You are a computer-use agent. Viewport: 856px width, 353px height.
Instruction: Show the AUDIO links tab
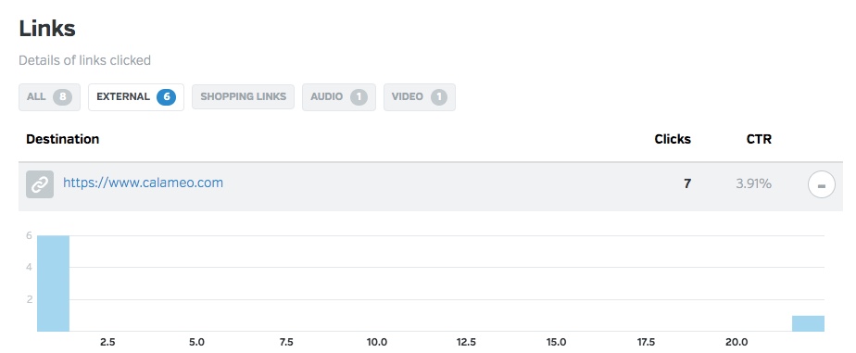point(339,97)
